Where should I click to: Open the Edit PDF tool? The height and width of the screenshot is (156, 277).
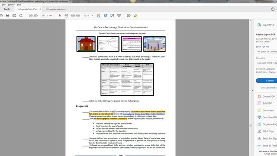click(264, 103)
